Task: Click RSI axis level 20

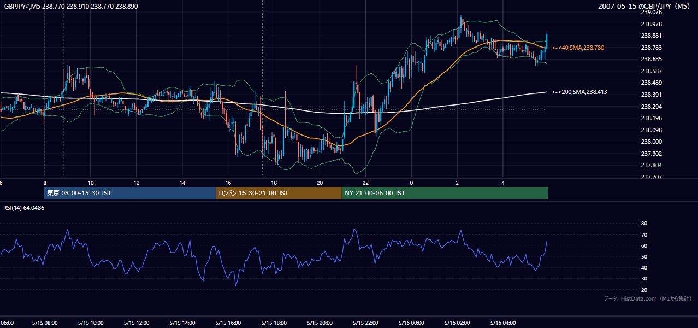Action: 644,290
